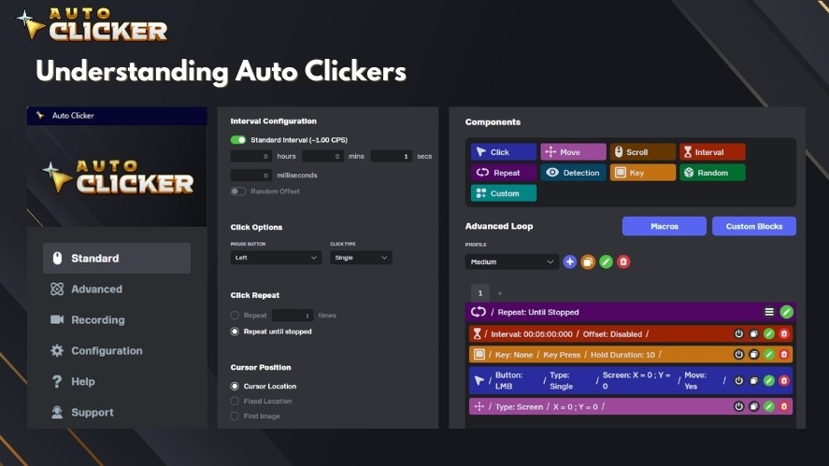Add the Interval component block
The width and height of the screenshot is (829, 466).
712,152
